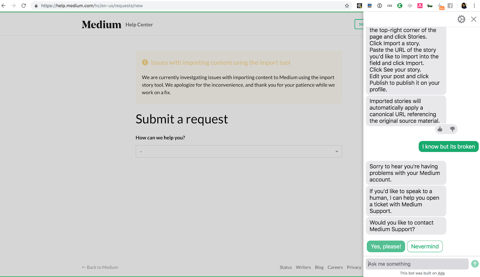Click the browser forward arrow
Viewport: 480px width, 277px height.
[x=13, y=6]
